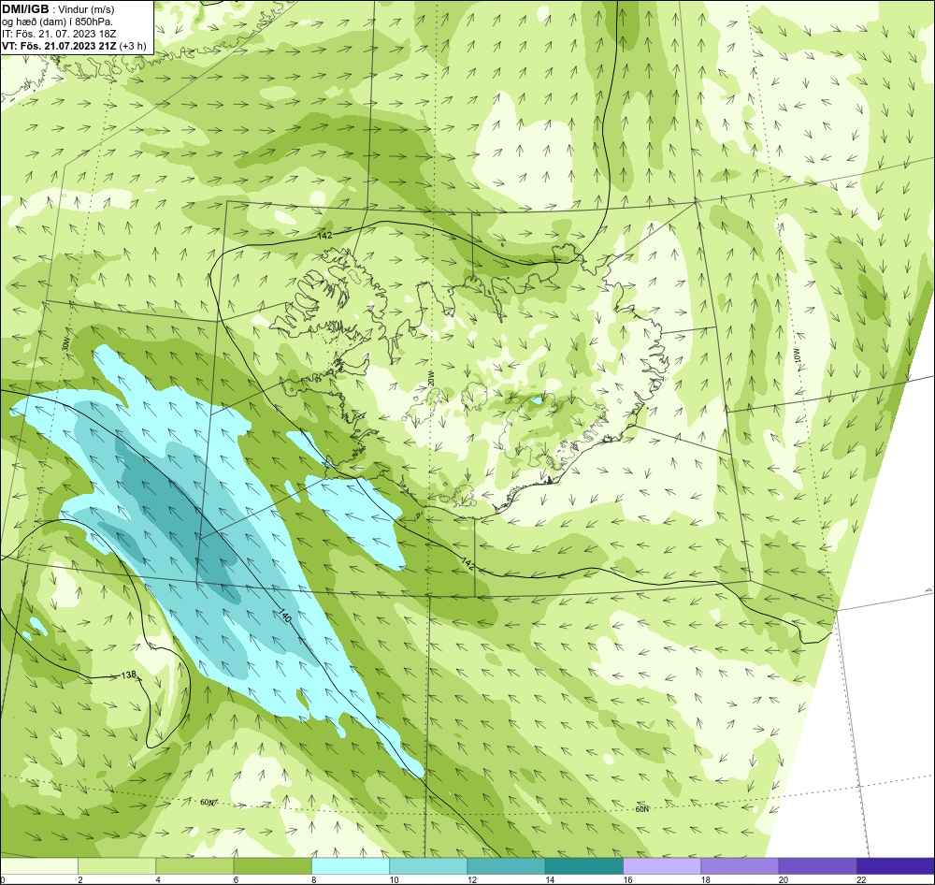
Task: Click the legend value 8
Action: [313, 879]
